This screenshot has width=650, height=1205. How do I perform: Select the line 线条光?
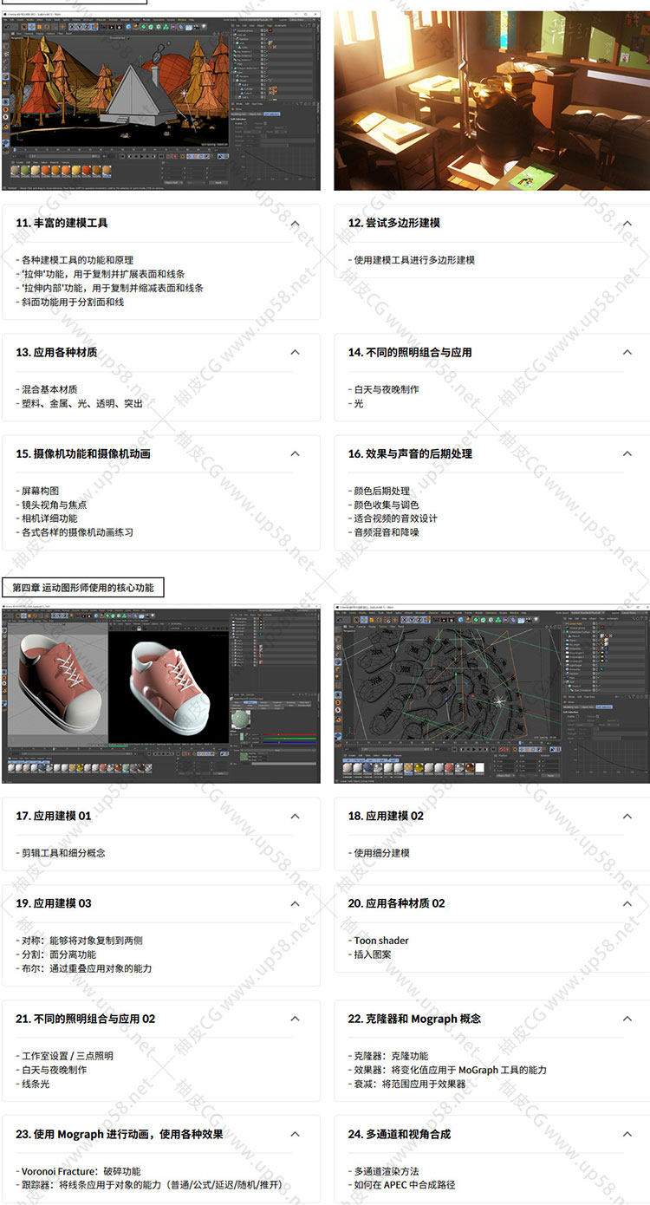(33, 1084)
